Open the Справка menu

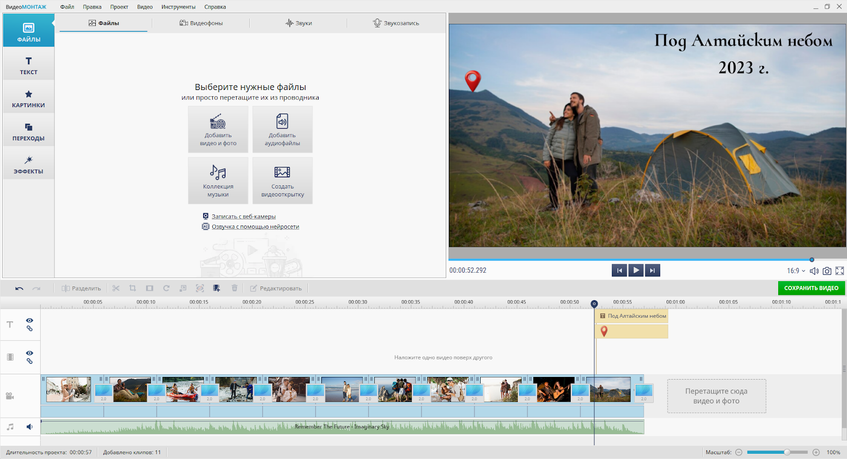(215, 7)
